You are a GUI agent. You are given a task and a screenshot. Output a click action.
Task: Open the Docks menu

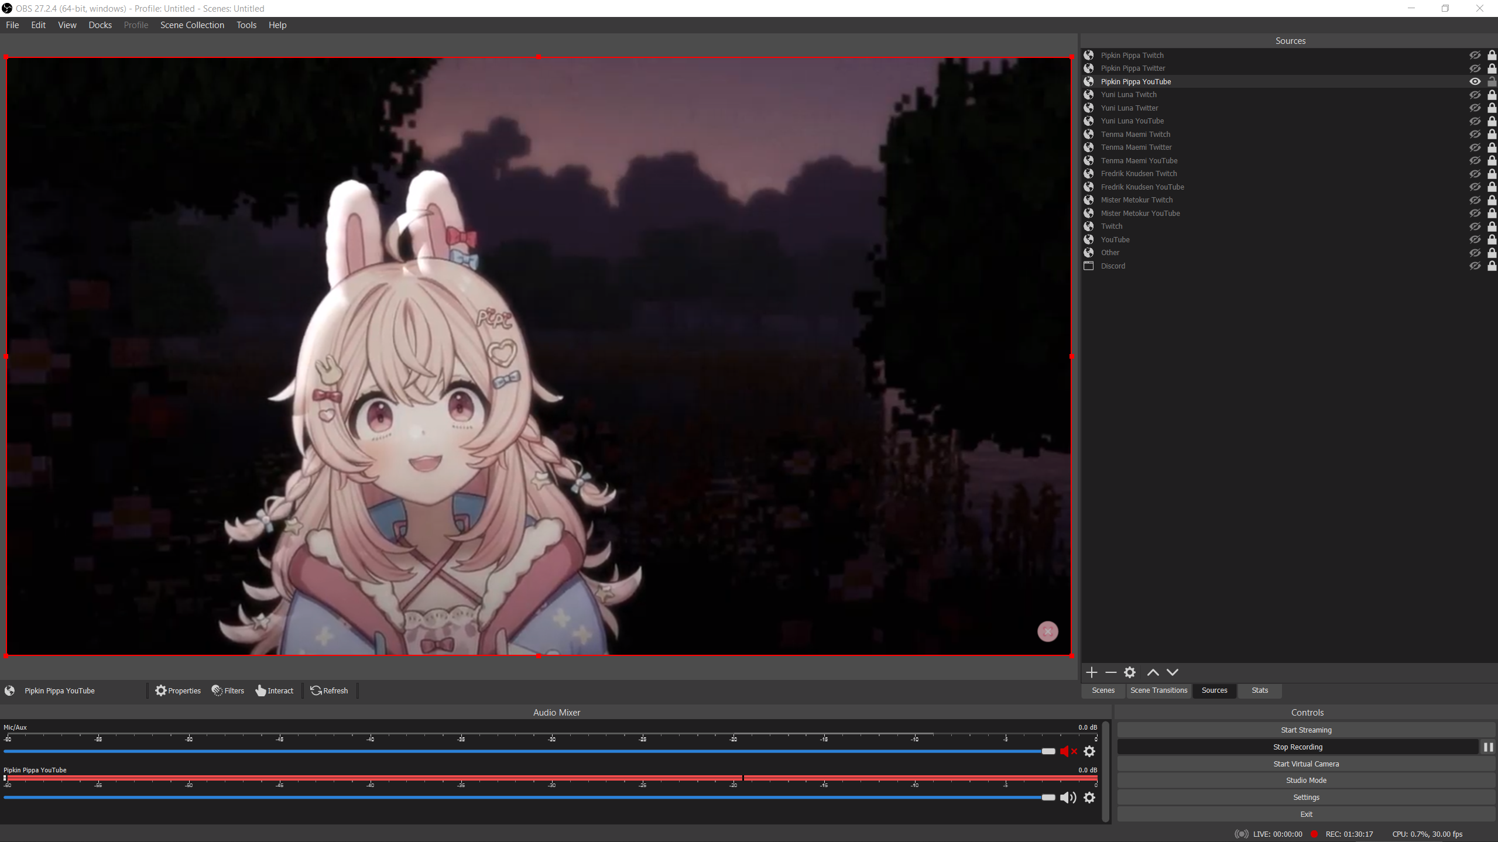point(100,25)
